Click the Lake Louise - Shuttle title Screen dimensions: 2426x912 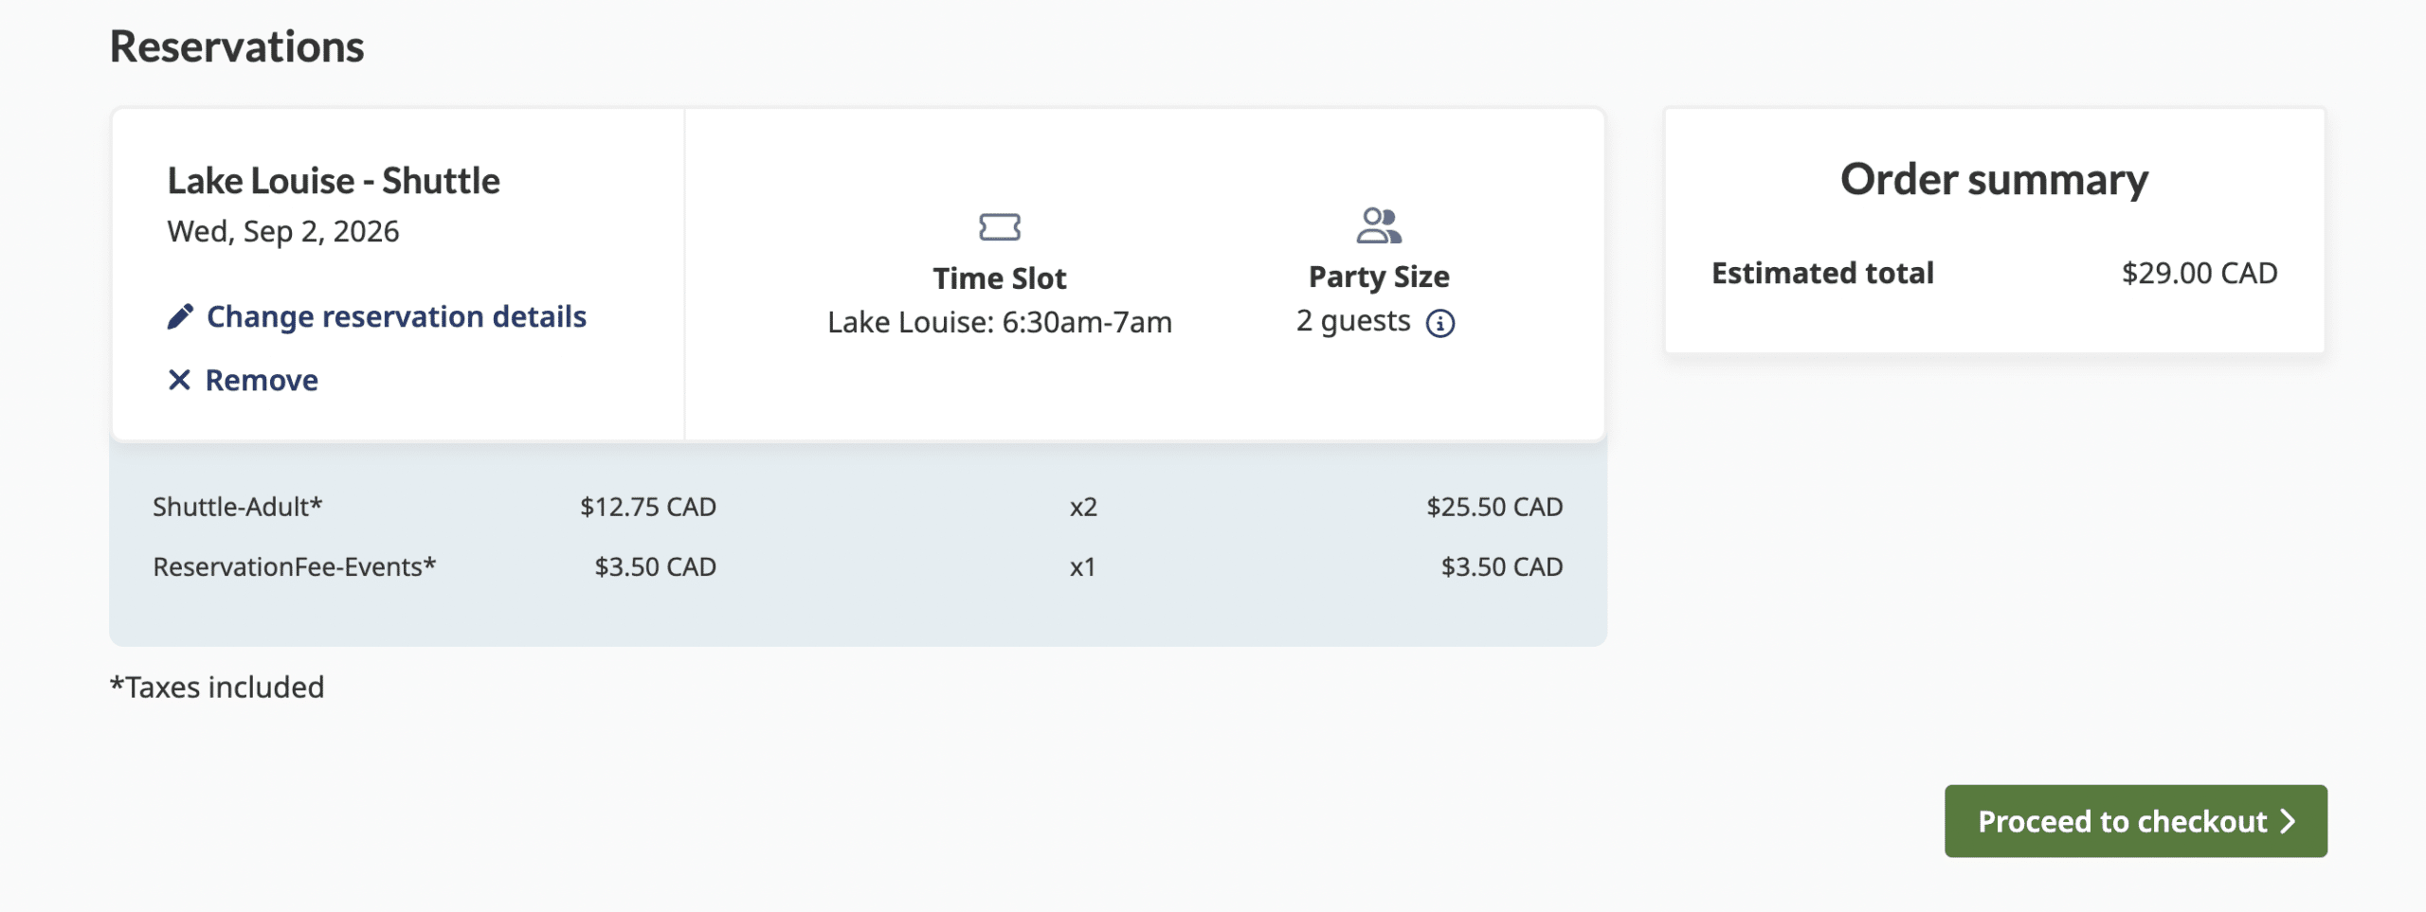(x=334, y=181)
